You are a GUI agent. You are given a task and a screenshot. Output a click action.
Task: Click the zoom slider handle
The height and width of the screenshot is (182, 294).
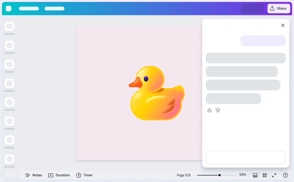tap(219, 175)
